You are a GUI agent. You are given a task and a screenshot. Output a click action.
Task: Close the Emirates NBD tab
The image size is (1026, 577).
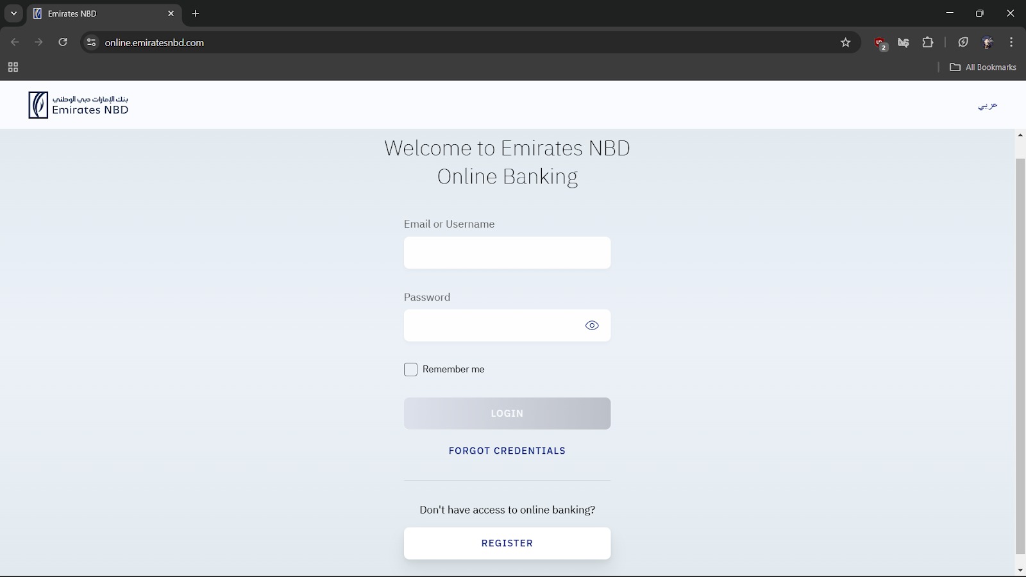point(171,13)
